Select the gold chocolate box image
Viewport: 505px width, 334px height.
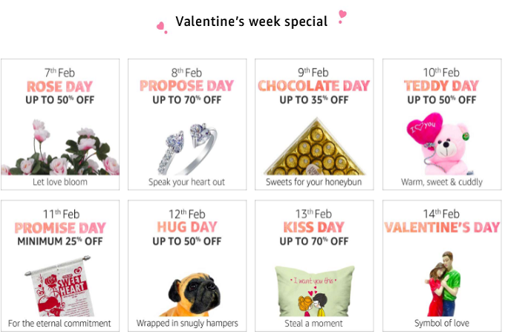tap(315, 146)
